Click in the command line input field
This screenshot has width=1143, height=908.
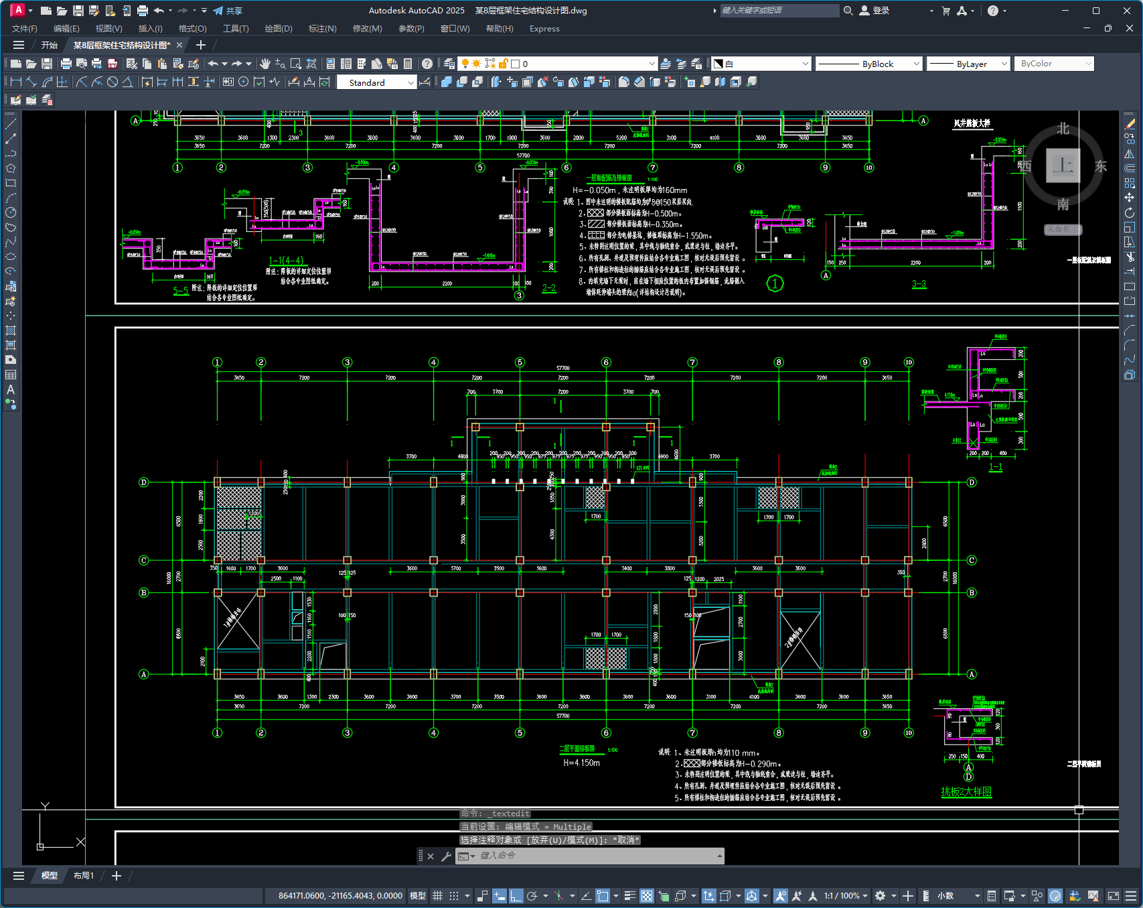[595, 856]
